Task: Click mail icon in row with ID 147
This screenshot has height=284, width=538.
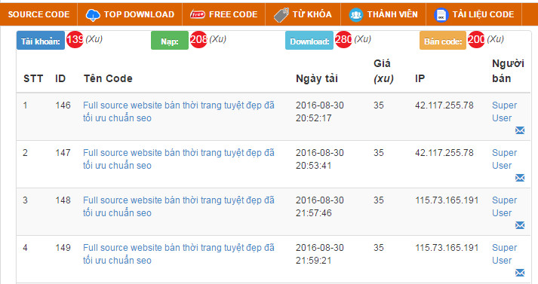Action: tap(520, 178)
